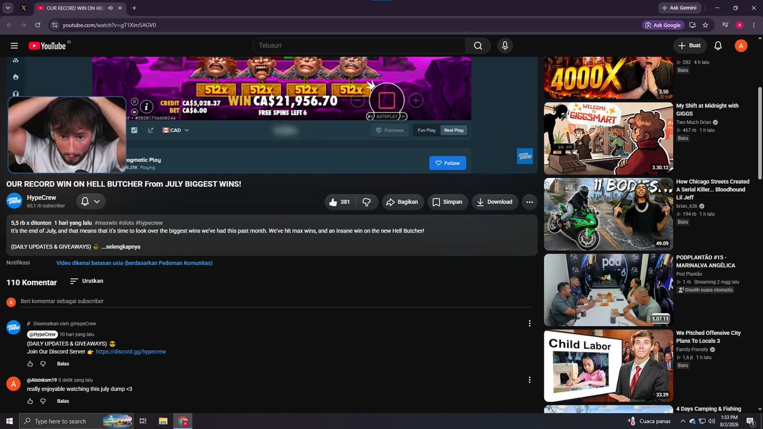Click the Download button
This screenshot has height=429, width=763.
point(495,202)
